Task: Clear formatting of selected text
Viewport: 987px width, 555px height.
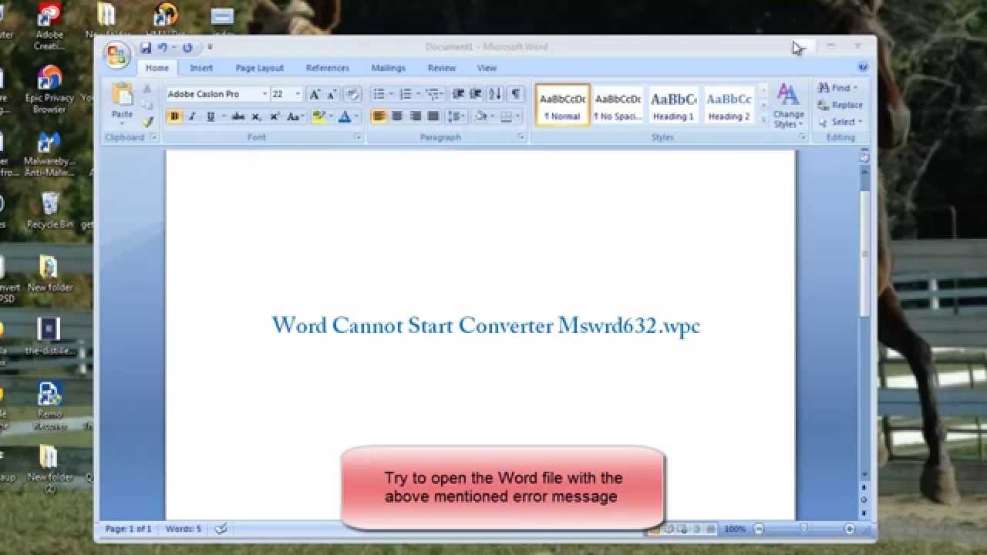Action: click(352, 94)
